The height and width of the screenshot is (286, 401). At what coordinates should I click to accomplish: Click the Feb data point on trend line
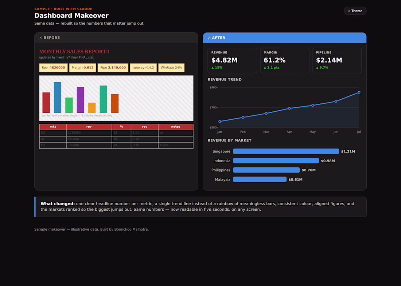coord(243,118)
